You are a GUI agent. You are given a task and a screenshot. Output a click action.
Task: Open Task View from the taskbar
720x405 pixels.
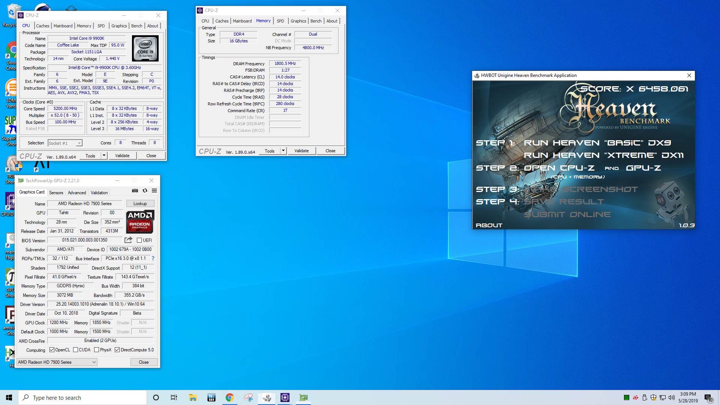click(x=174, y=397)
